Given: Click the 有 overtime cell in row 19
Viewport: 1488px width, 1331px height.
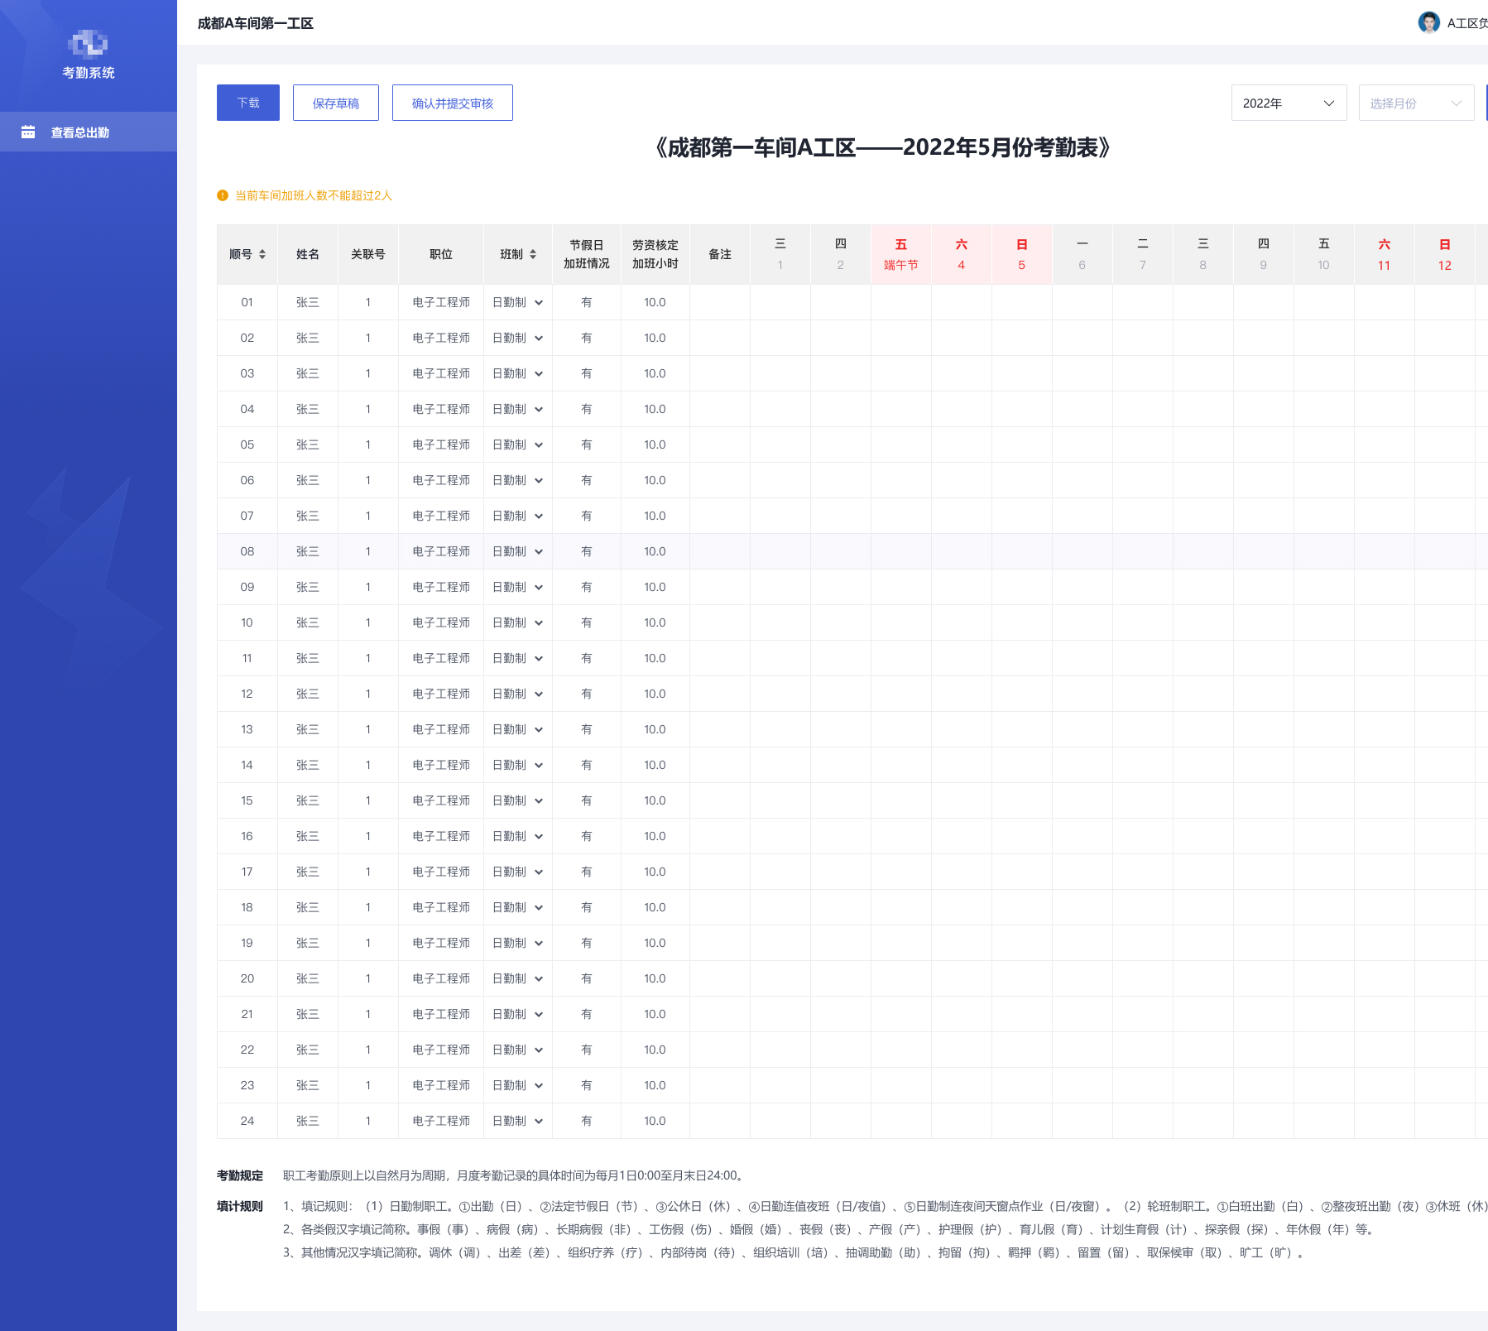Looking at the screenshot, I should click(587, 943).
